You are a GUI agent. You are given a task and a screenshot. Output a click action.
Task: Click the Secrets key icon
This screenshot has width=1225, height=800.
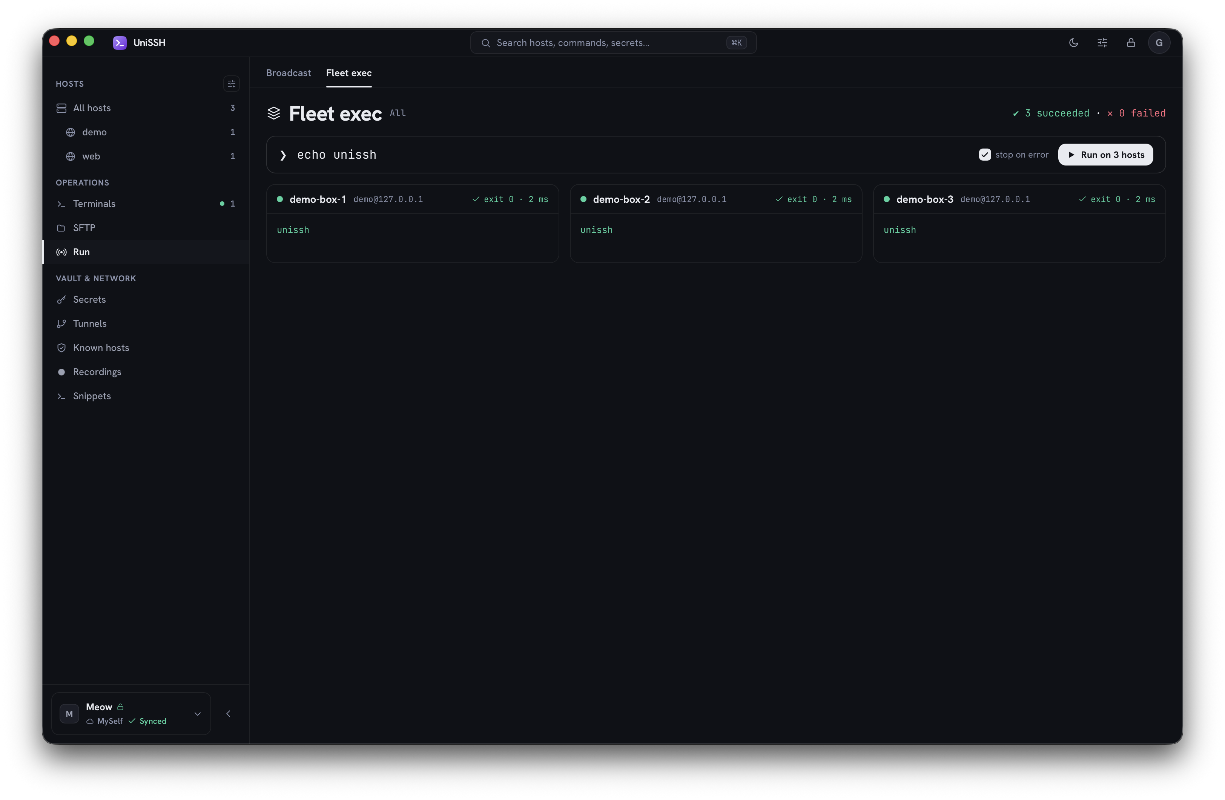[x=61, y=299]
